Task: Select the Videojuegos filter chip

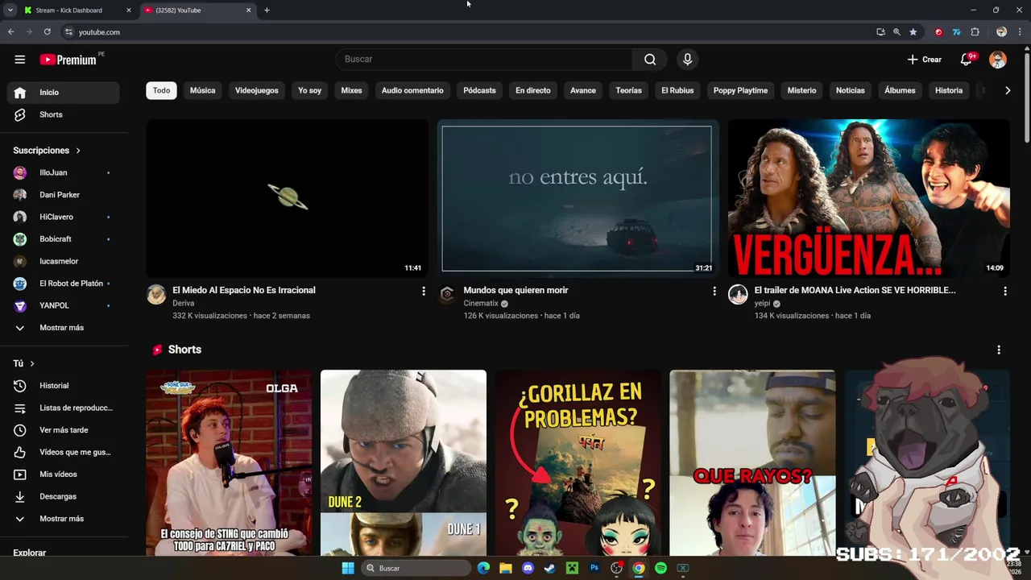Action: pyautogui.click(x=256, y=91)
